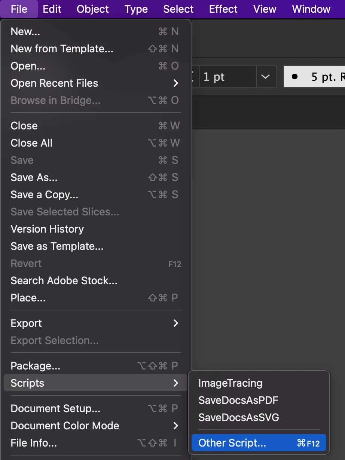Click the 1 pt stroke weight field
Viewport: 345px width, 460px height.
click(x=227, y=77)
